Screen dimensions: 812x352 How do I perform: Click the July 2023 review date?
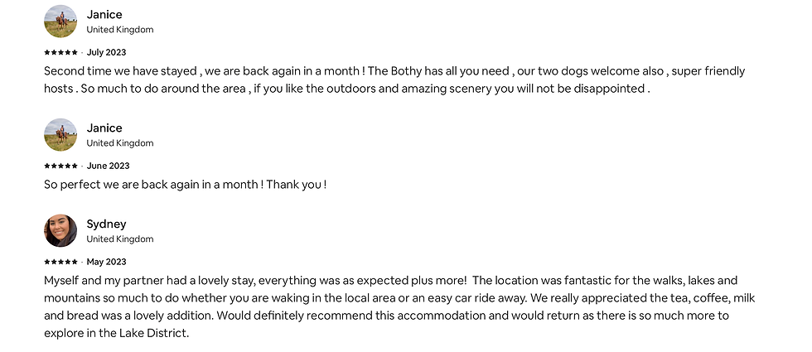[x=106, y=52]
